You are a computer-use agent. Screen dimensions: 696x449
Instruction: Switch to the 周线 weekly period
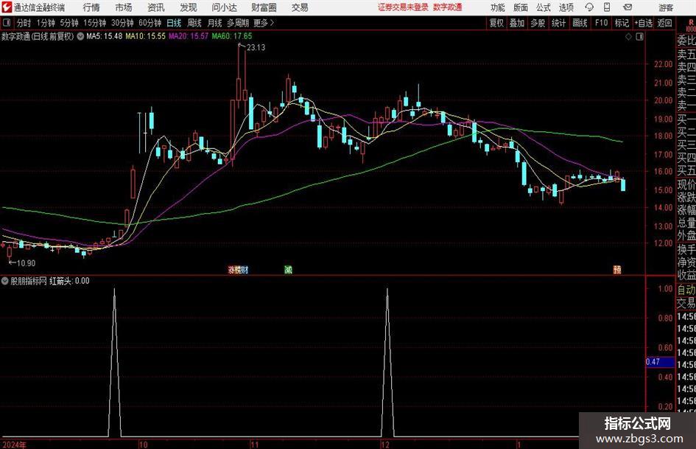pos(194,23)
